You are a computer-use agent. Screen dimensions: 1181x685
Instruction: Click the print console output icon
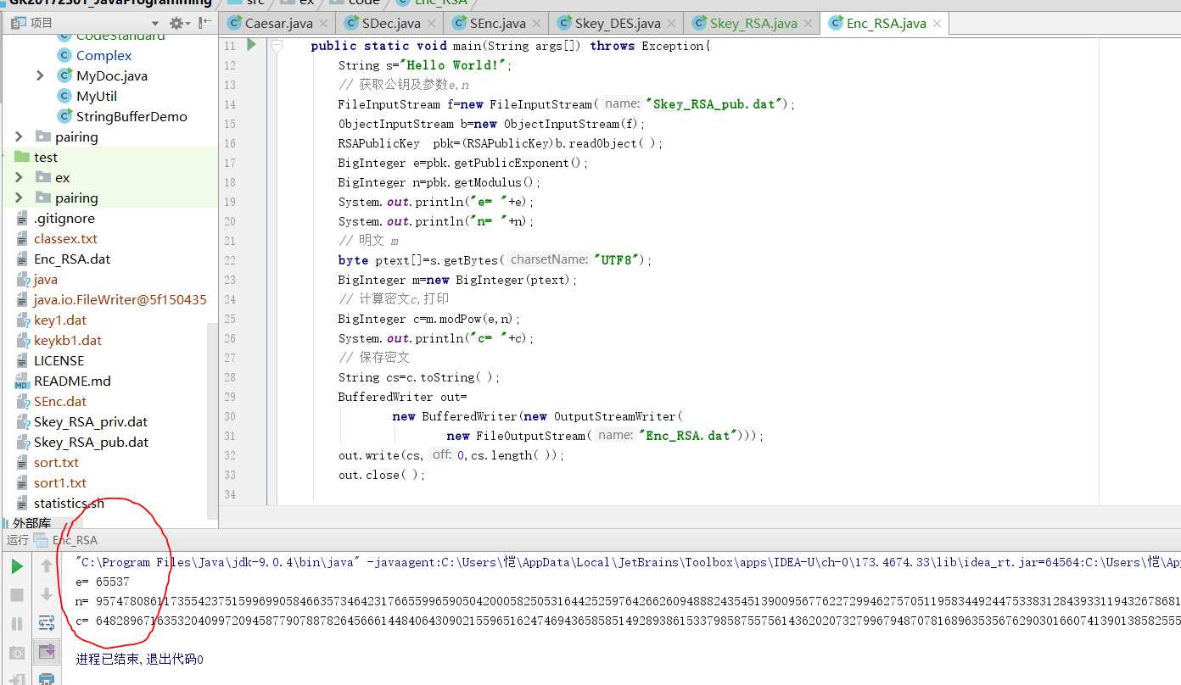[47, 678]
